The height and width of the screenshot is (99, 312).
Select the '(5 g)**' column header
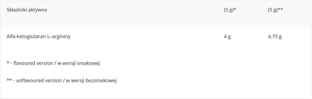[275, 10]
